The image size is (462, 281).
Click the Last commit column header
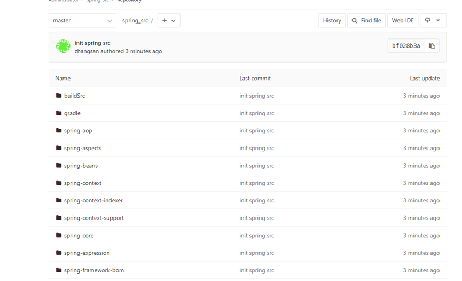pos(255,78)
